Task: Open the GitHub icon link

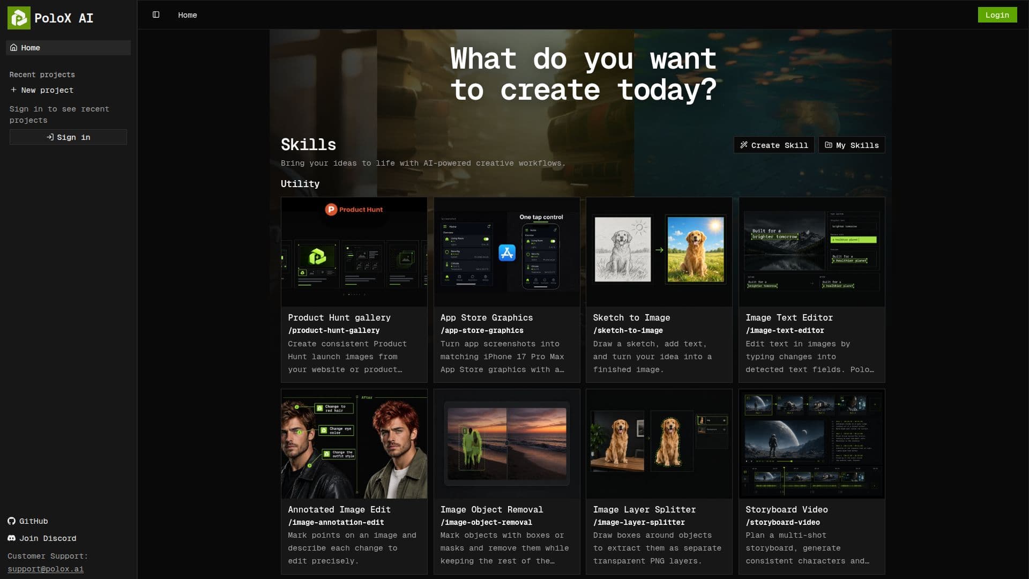Action: click(11, 521)
